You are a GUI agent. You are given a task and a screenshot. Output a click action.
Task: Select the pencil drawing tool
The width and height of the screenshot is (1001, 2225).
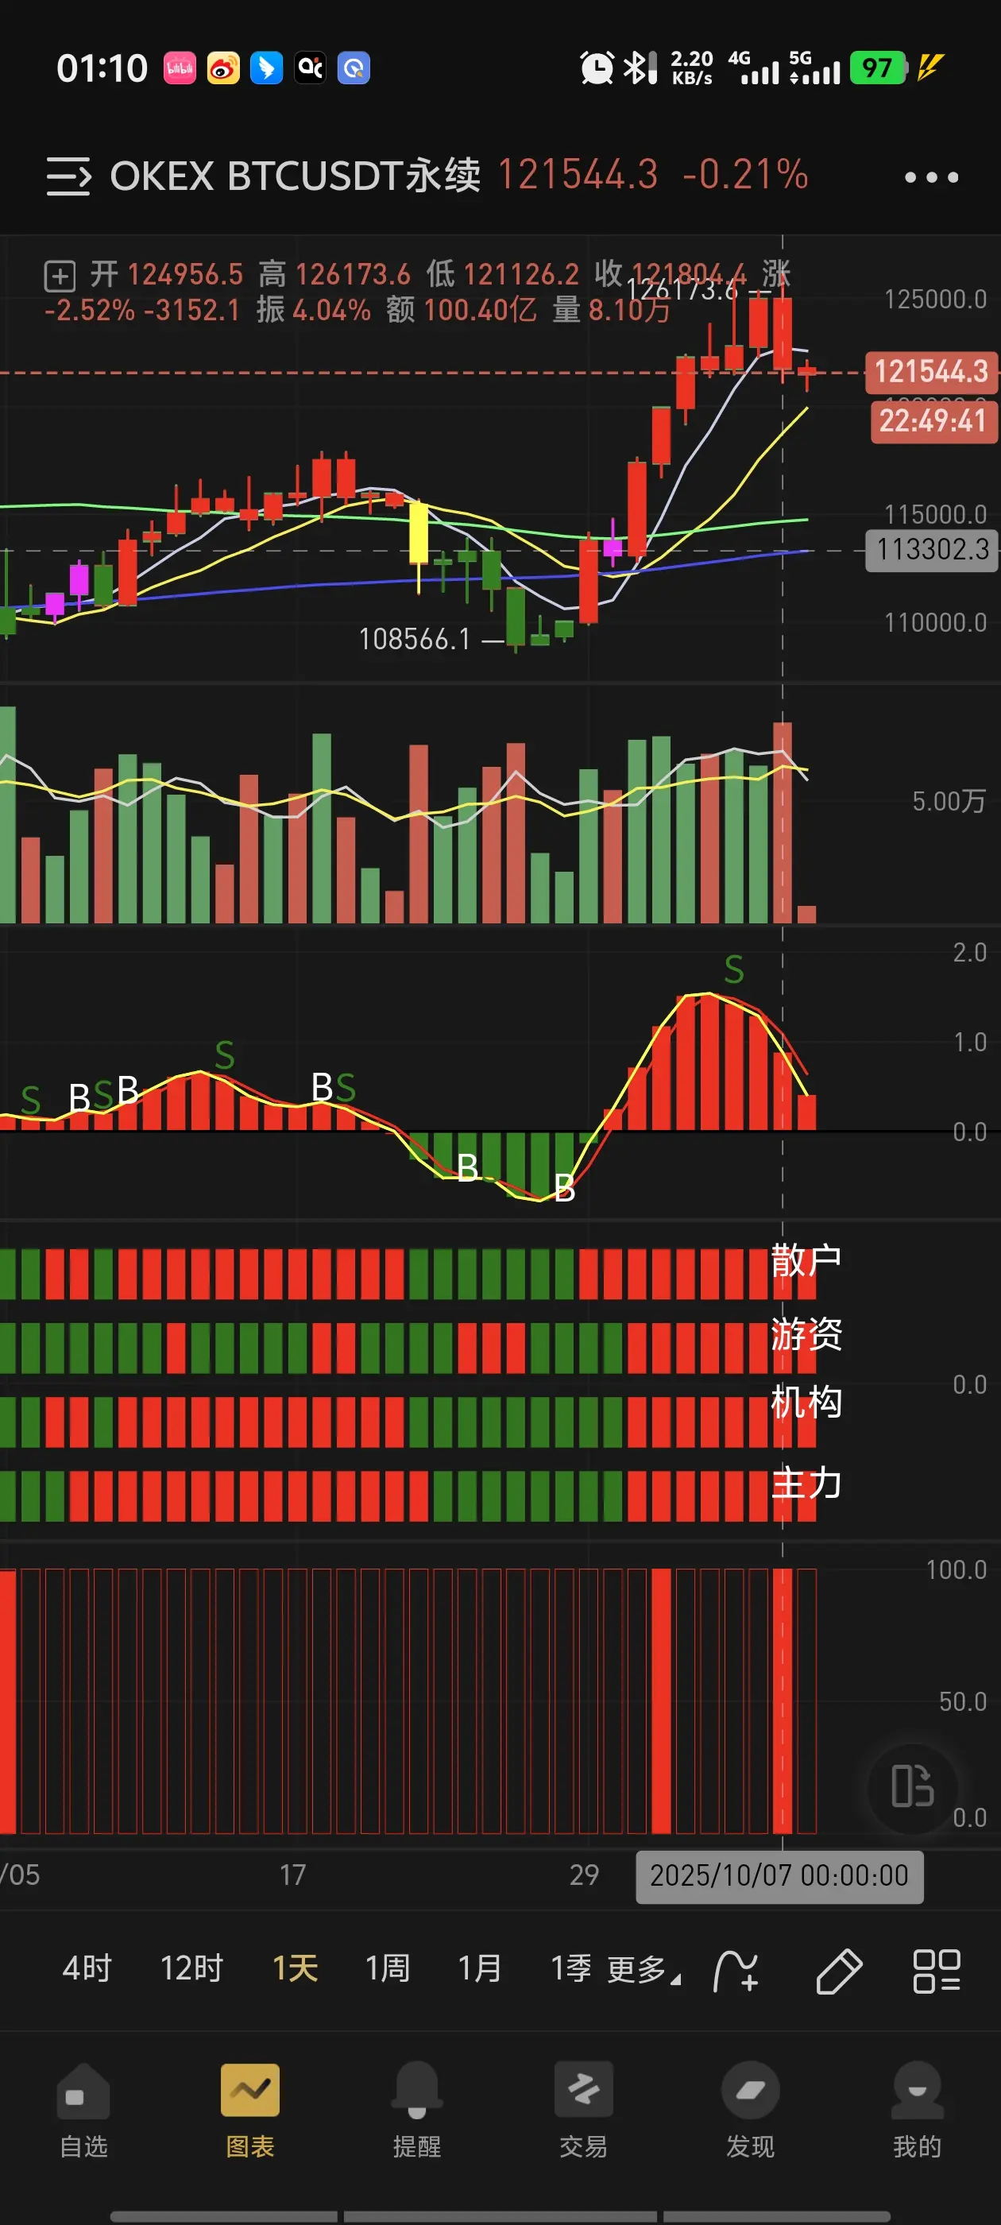pos(839,1971)
